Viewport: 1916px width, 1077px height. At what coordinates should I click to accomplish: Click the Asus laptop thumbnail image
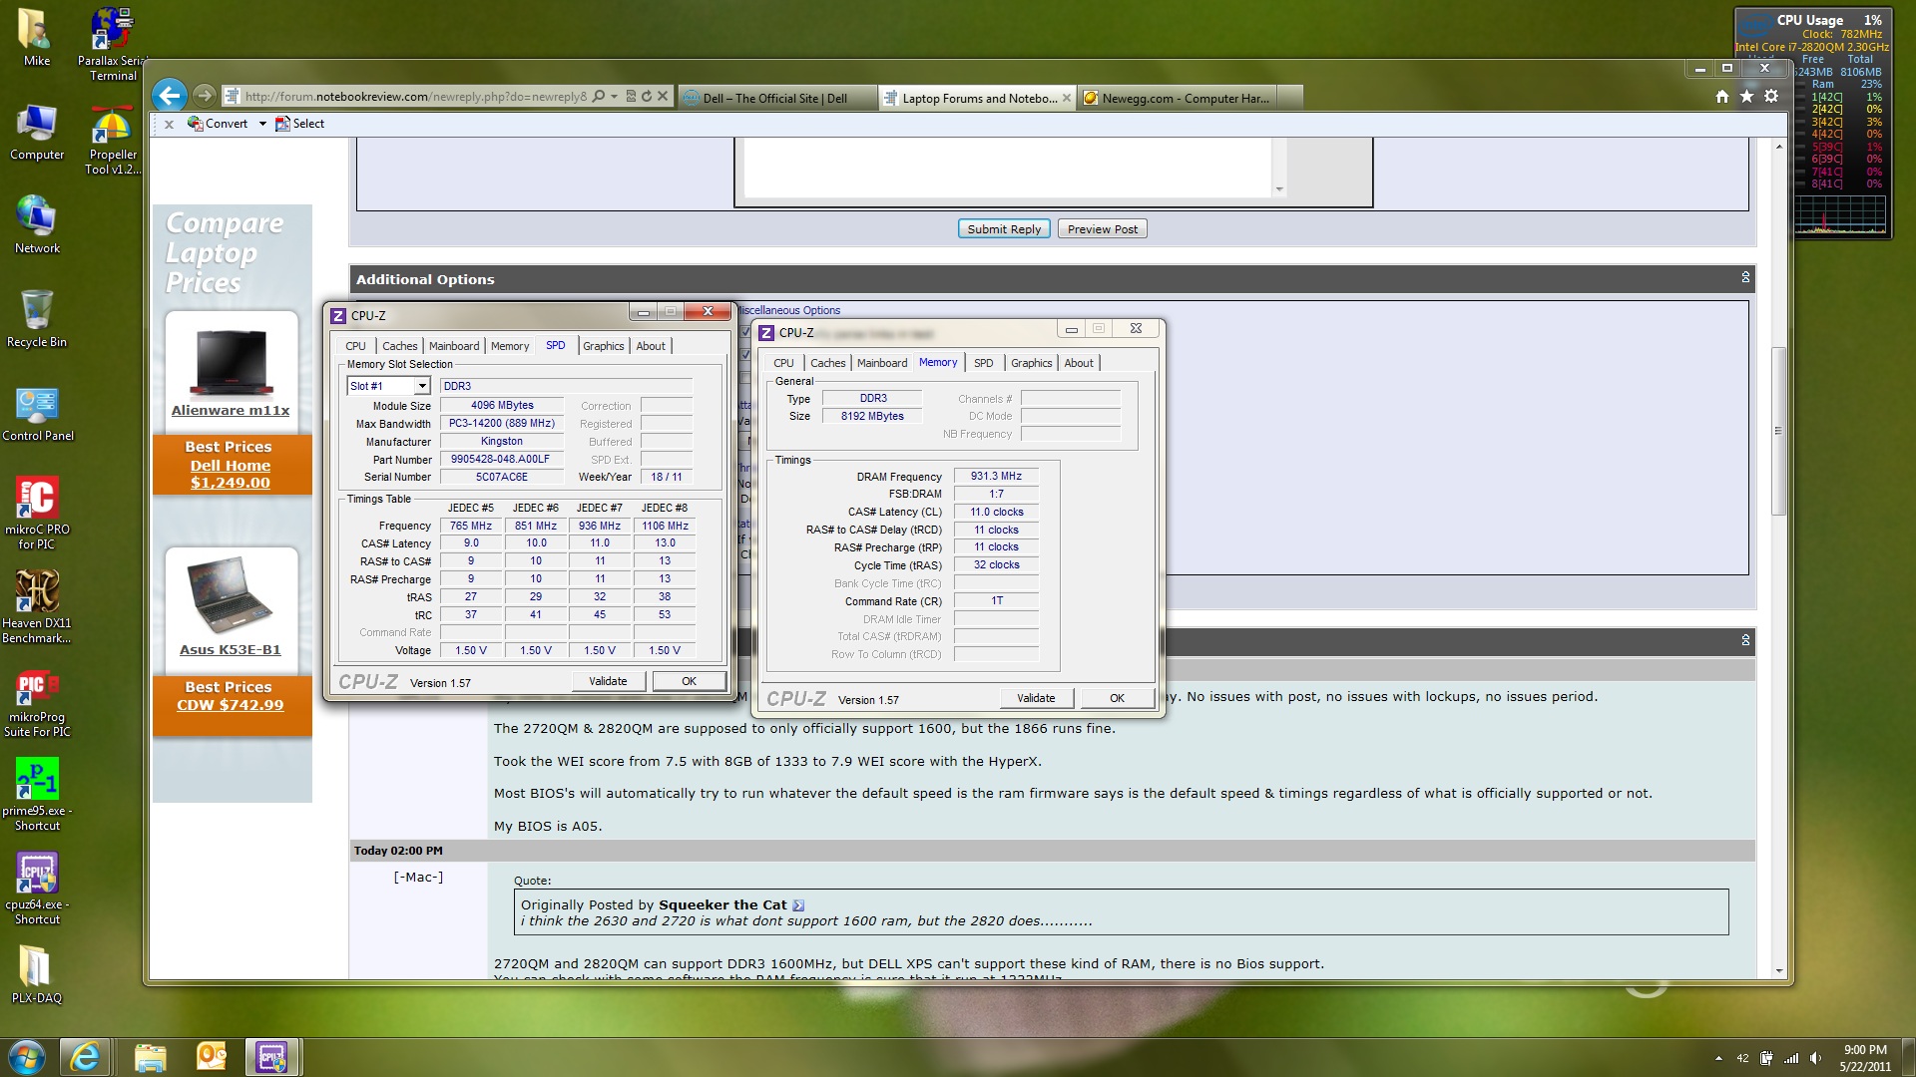(231, 595)
